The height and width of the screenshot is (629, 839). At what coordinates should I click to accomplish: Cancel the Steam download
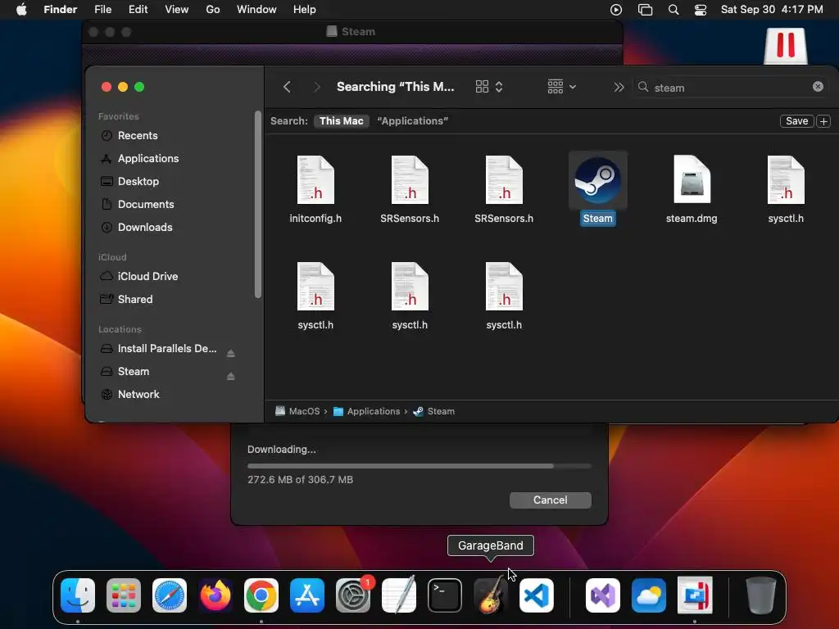[550, 500]
